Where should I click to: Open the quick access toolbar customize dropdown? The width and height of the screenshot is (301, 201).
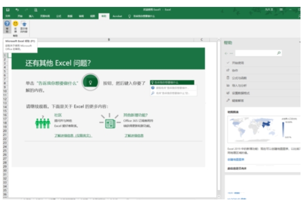45,10
